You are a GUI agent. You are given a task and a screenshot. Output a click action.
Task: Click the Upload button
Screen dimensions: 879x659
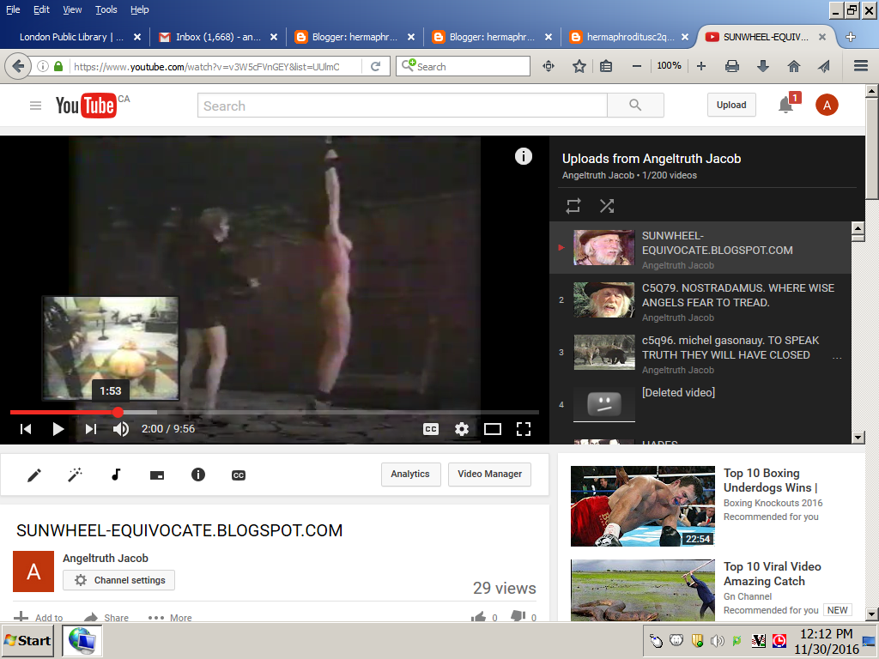click(x=731, y=105)
